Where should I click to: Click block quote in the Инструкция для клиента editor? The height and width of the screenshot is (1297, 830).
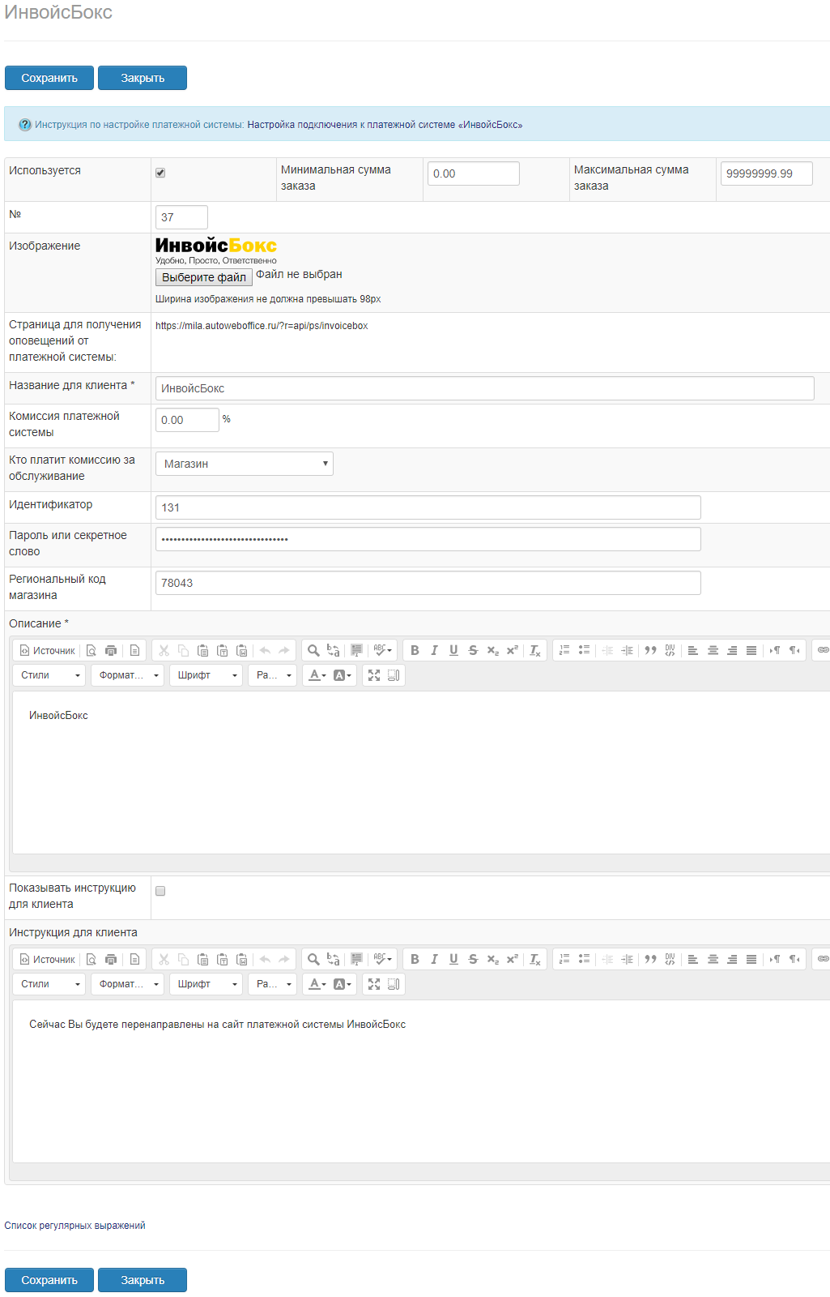pyautogui.click(x=650, y=959)
